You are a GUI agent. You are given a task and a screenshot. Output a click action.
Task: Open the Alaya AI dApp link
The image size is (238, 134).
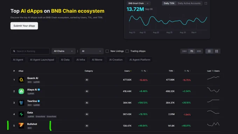(x=32, y=90)
